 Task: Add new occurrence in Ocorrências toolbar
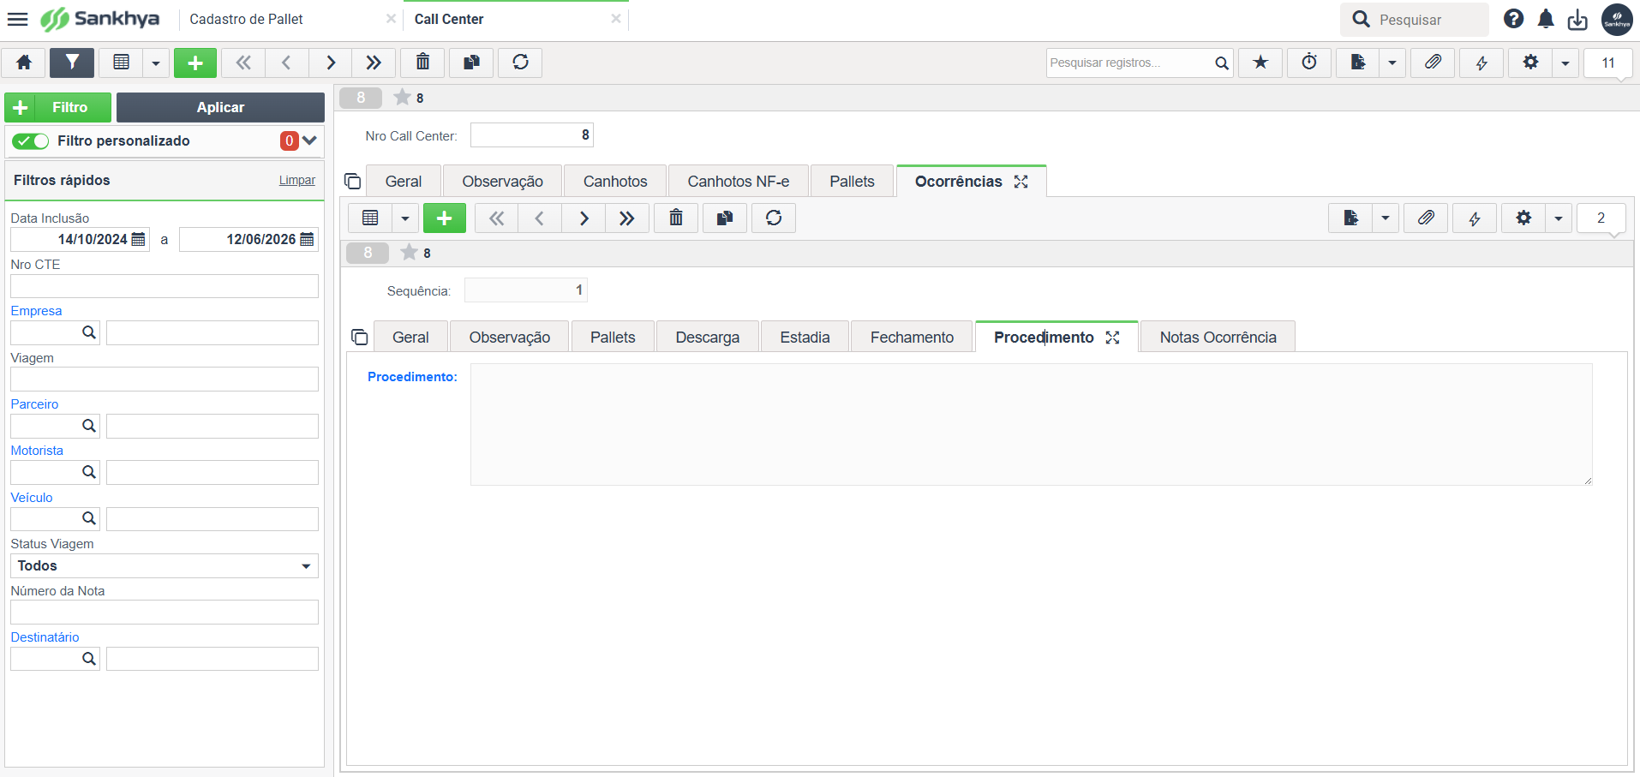tap(445, 218)
